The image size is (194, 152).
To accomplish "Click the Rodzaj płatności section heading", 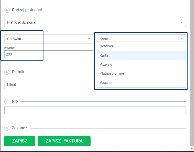I will 27,10.
